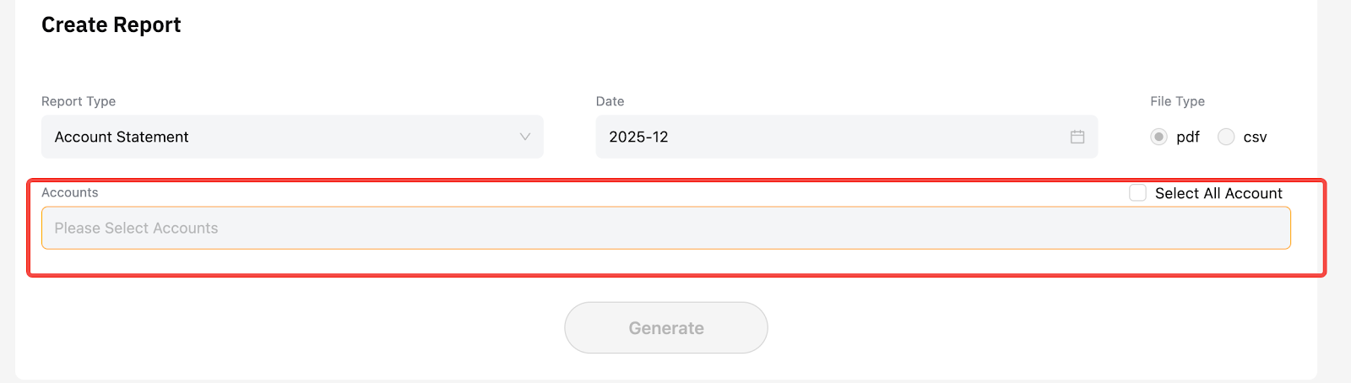Click the Create Report heading
The height and width of the screenshot is (383, 1351).
(111, 25)
